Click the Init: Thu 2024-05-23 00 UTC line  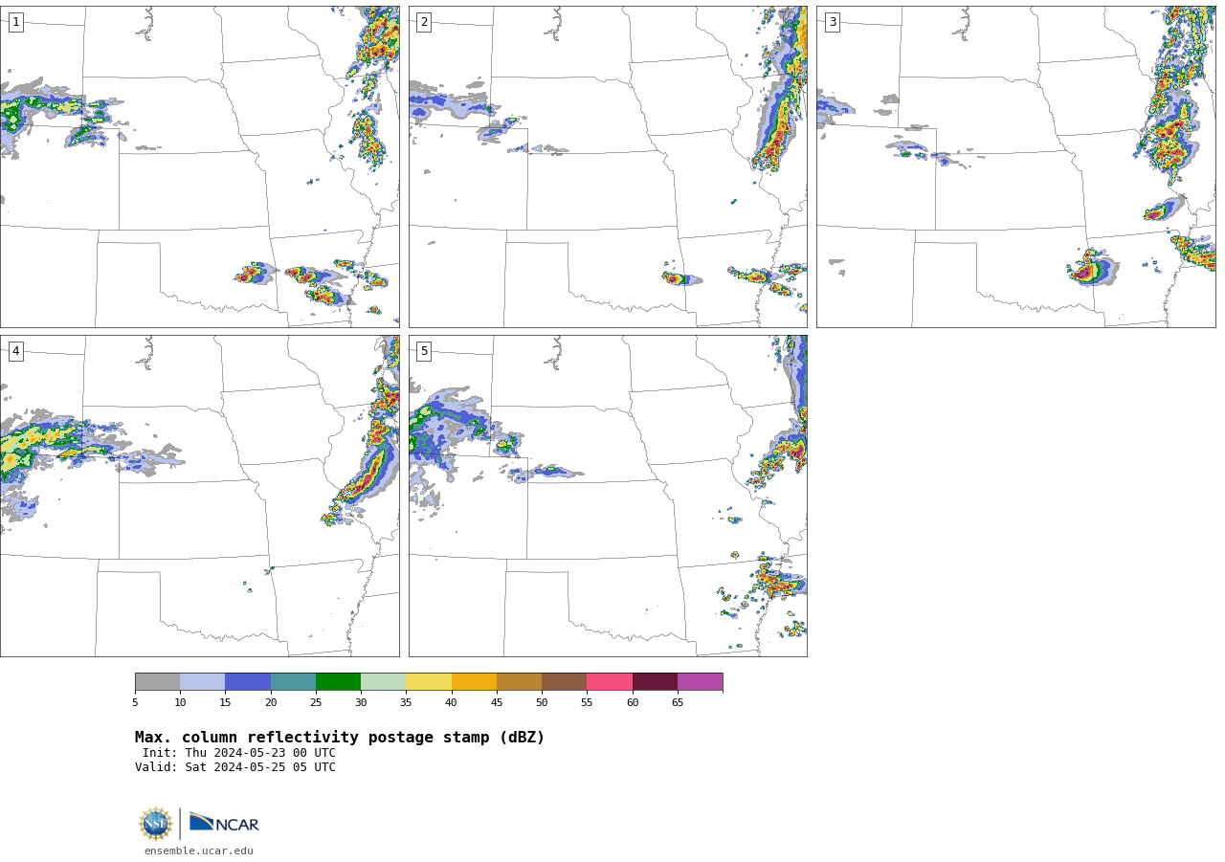tap(239, 753)
